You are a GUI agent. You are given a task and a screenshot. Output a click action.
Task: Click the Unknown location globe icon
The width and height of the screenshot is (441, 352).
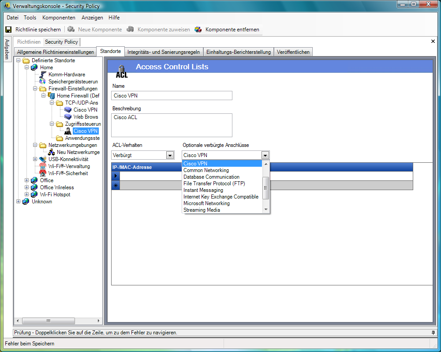coord(26,202)
